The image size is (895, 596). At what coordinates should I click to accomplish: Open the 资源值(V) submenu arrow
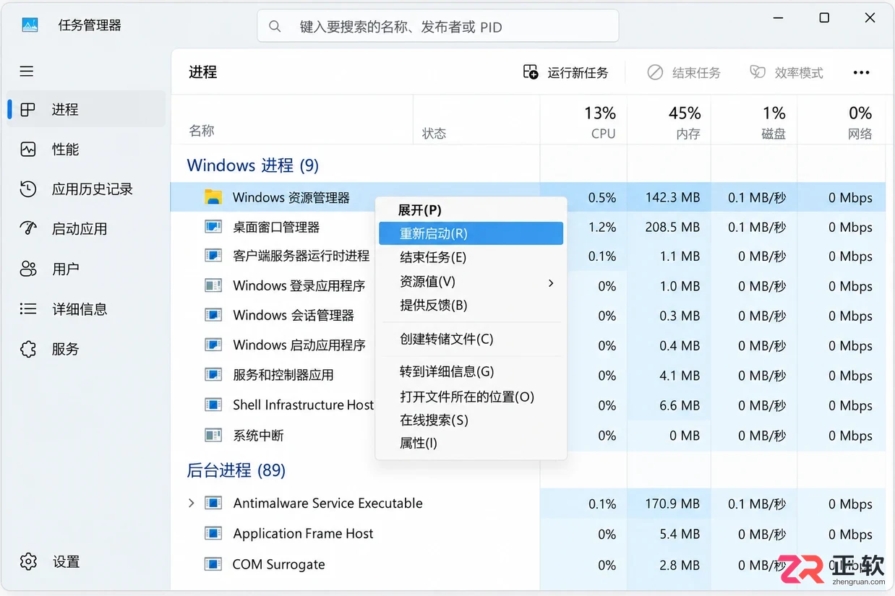pos(551,282)
